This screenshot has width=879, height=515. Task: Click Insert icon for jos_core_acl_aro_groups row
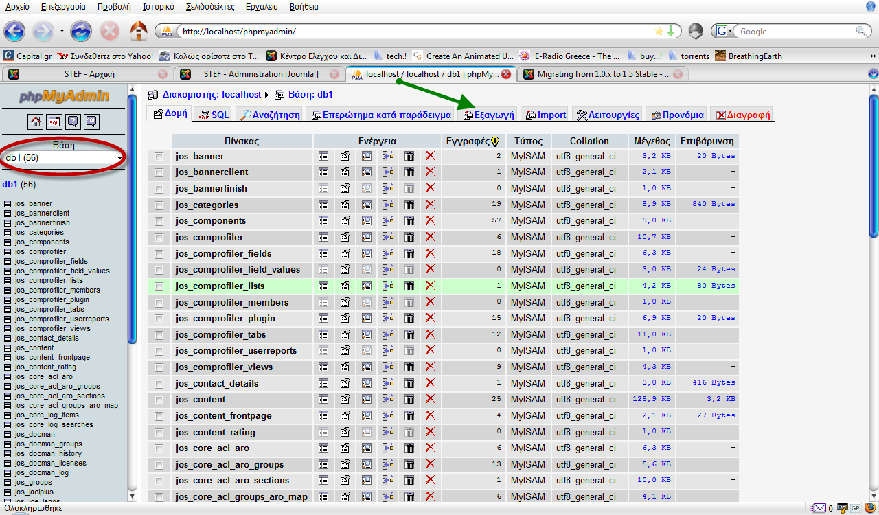pos(387,464)
